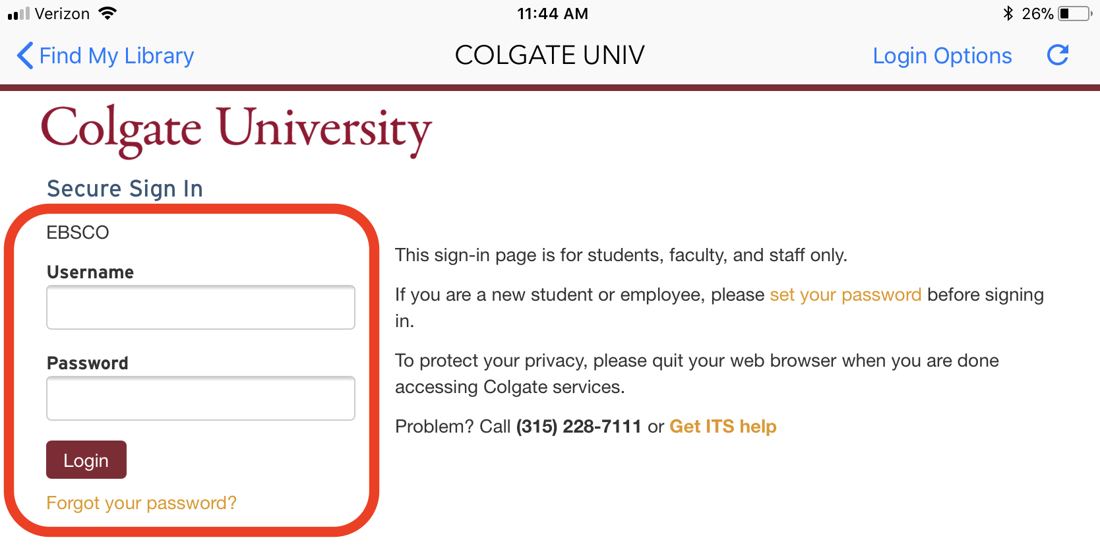
Task: Click the back chevron arrow
Action: point(24,55)
